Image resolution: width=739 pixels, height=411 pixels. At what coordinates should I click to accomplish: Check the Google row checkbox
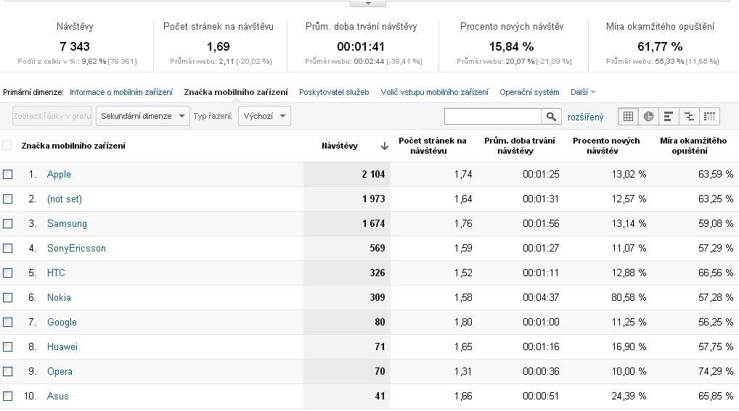[x=7, y=322]
